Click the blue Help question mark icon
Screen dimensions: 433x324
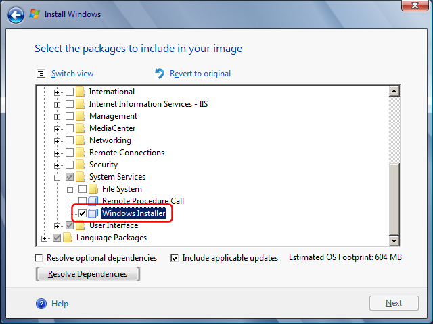(x=41, y=304)
